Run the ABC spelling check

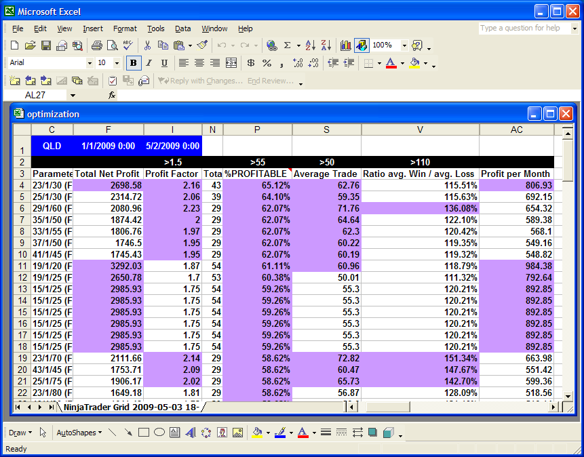pos(128,45)
